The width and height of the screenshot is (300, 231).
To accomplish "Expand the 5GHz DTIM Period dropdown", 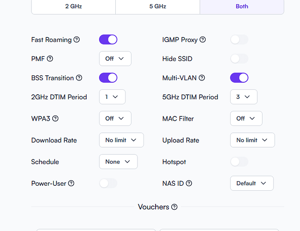I will pyautogui.click(x=244, y=97).
